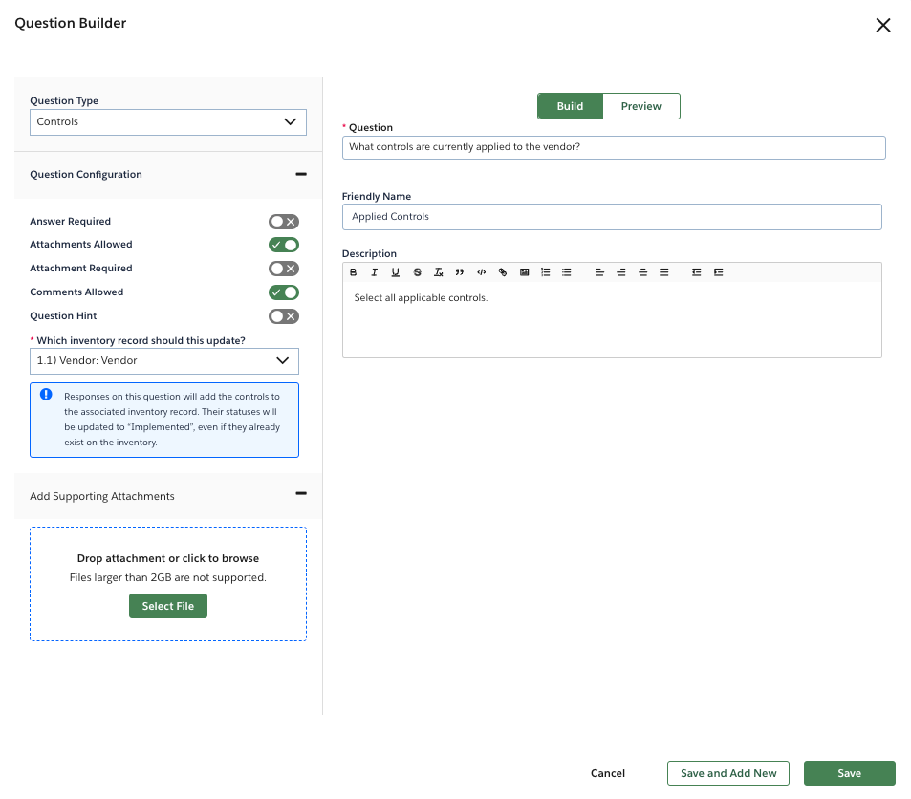911x799 pixels.
Task: Apply strikethrough formatting to the description
Action: click(x=417, y=272)
